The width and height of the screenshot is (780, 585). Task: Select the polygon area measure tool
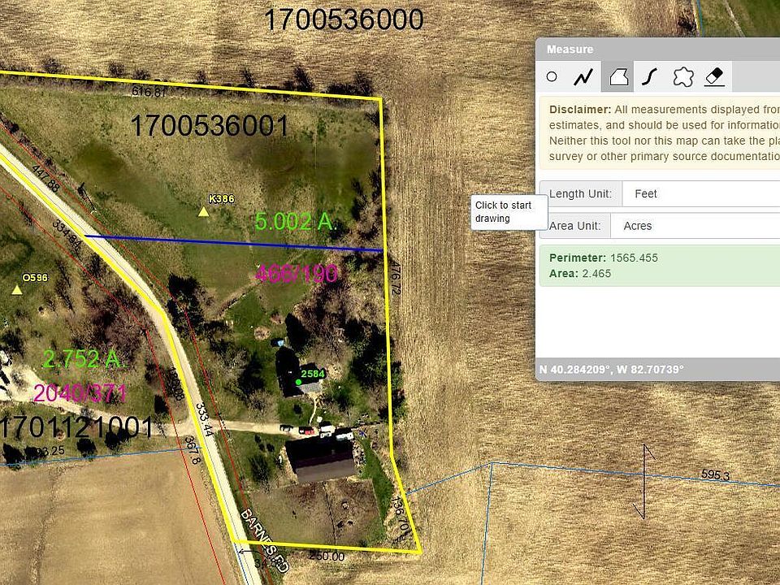coord(618,77)
